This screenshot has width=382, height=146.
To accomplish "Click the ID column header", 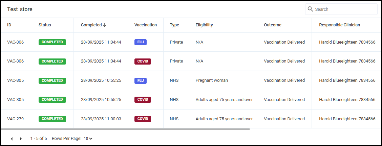I will click(9, 25).
